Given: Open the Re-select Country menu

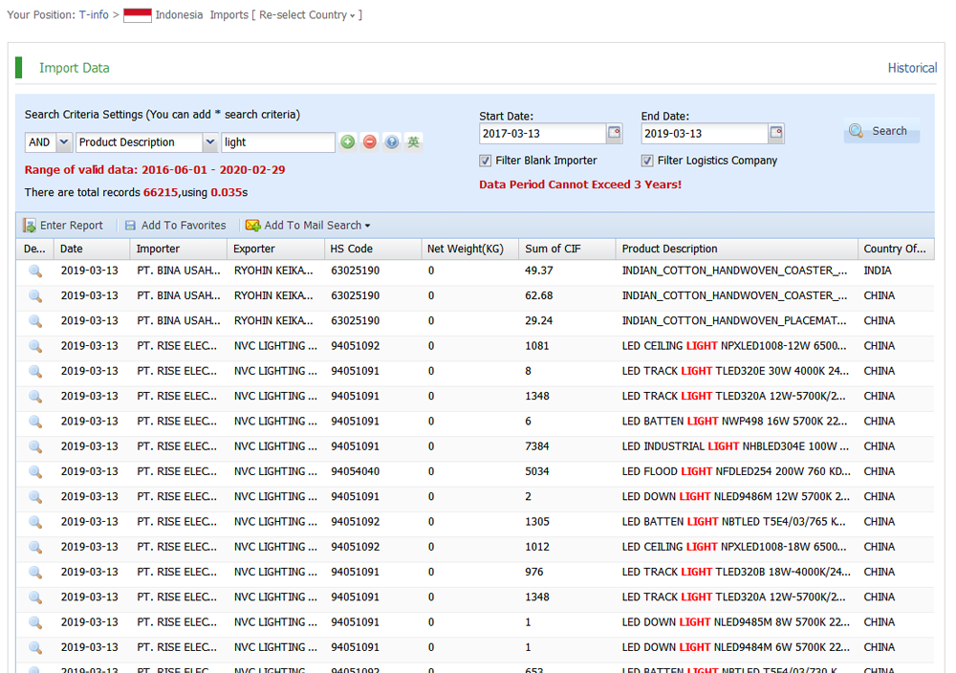Looking at the screenshot, I should 310,15.
